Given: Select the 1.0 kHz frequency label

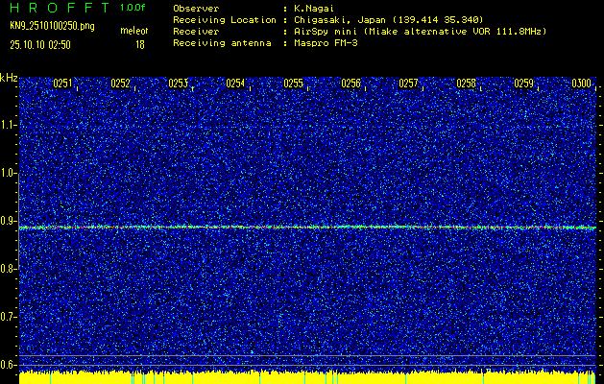Looking at the screenshot, I should point(9,173).
